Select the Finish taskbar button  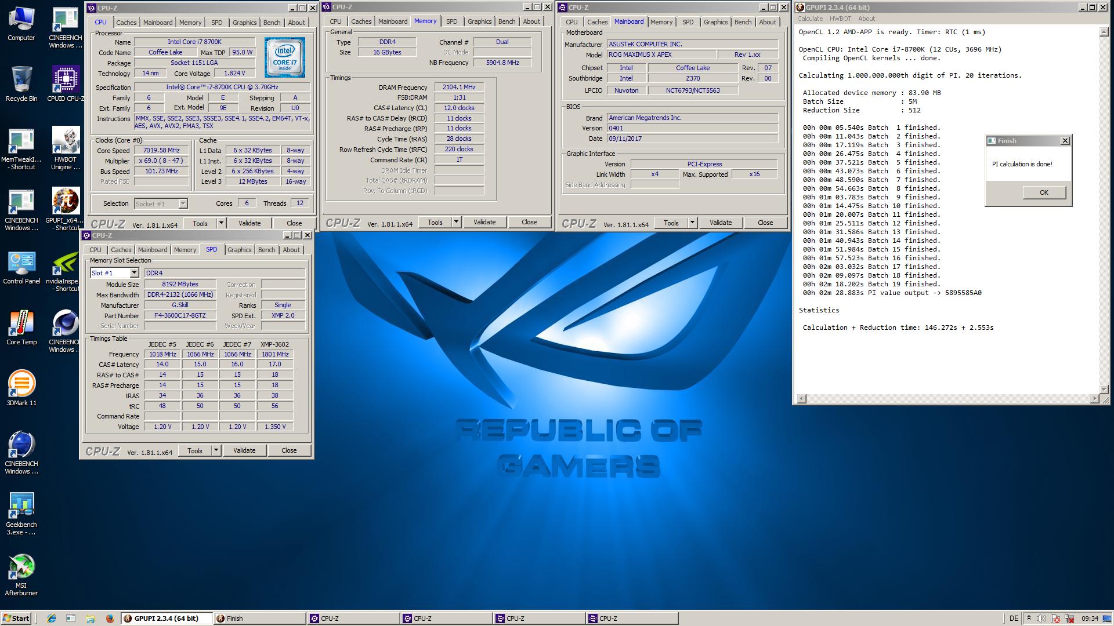(x=259, y=618)
